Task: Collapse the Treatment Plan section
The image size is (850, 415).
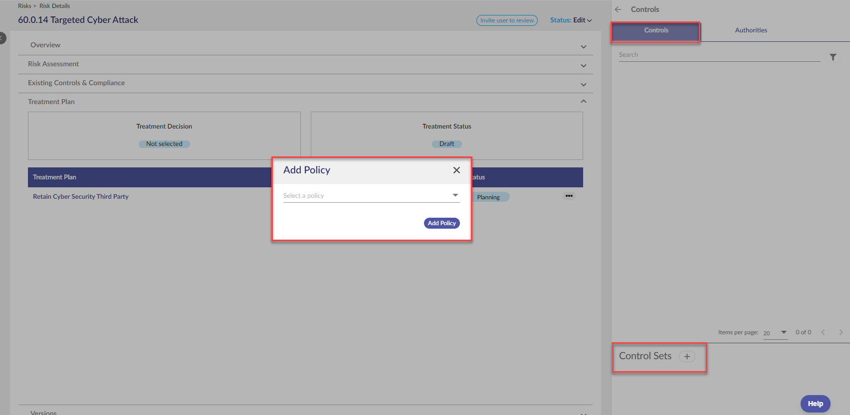Action: (305, 102)
